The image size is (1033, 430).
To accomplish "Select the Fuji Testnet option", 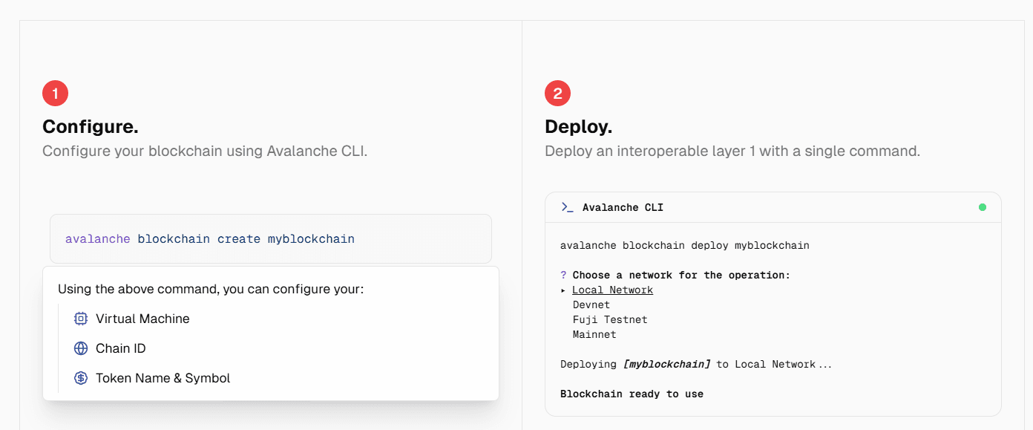I will click(610, 319).
